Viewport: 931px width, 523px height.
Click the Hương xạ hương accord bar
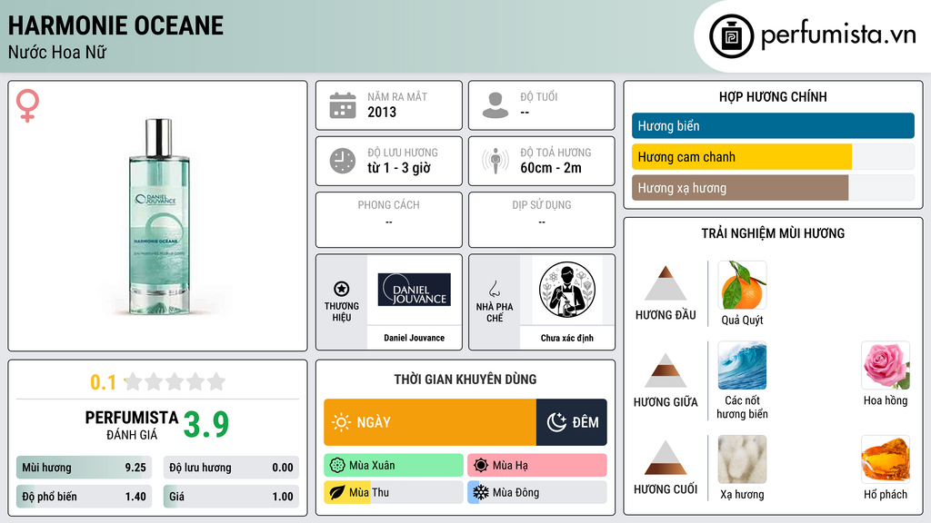click(x=773, y=188)
